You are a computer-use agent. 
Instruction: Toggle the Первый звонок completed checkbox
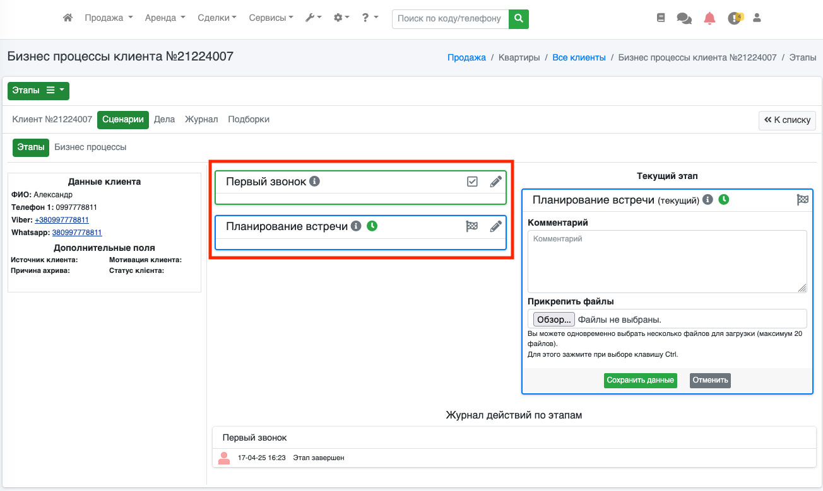tap(472, 182)
